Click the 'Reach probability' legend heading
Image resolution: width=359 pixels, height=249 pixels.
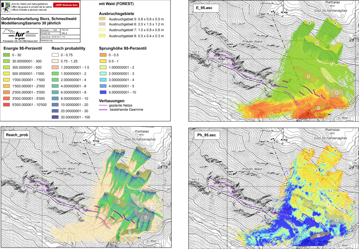[68, 48]
